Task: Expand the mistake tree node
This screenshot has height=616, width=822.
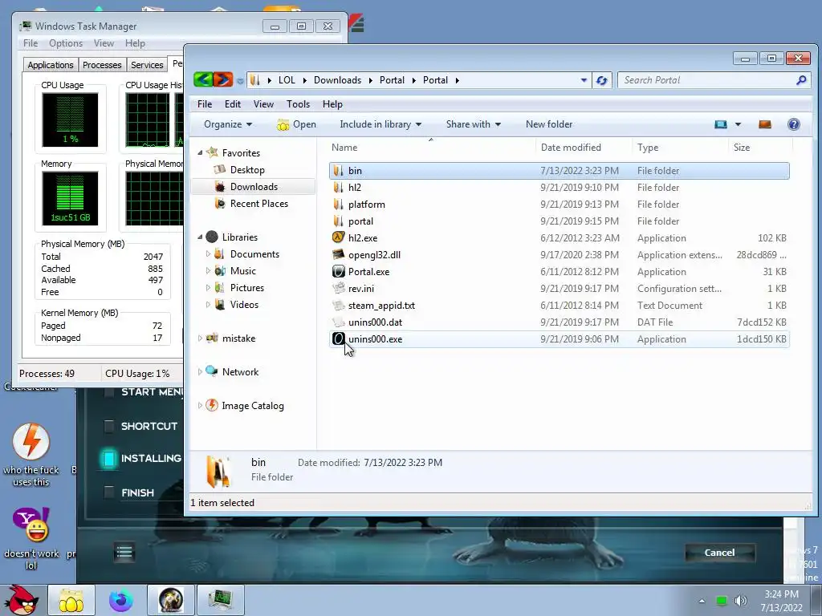Action: pyautogui.click(x=200, y=338)
